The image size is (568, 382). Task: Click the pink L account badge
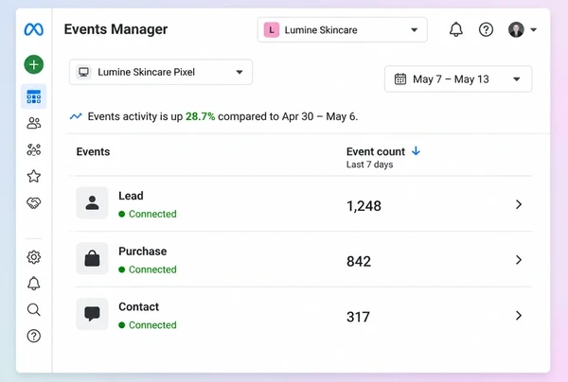272,30
